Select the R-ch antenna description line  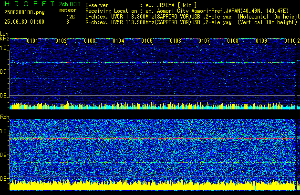191,22
